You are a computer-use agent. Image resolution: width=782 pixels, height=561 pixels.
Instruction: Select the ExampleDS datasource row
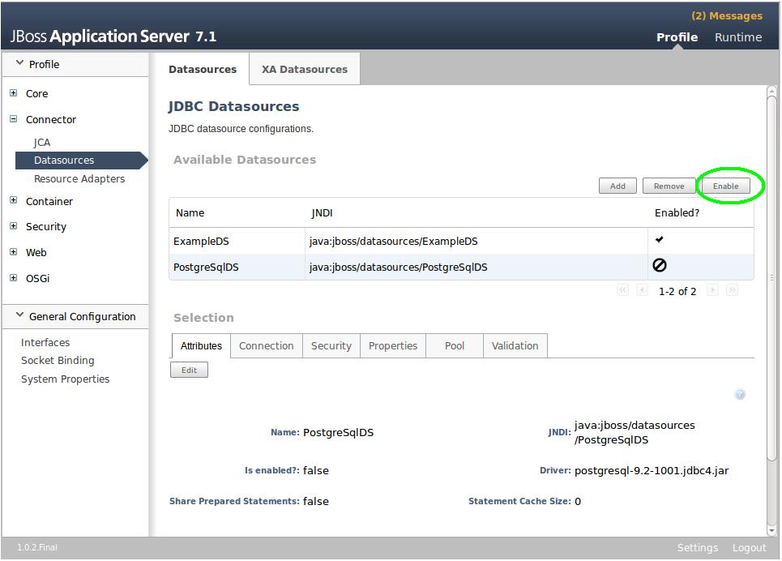tap(461, 241)
